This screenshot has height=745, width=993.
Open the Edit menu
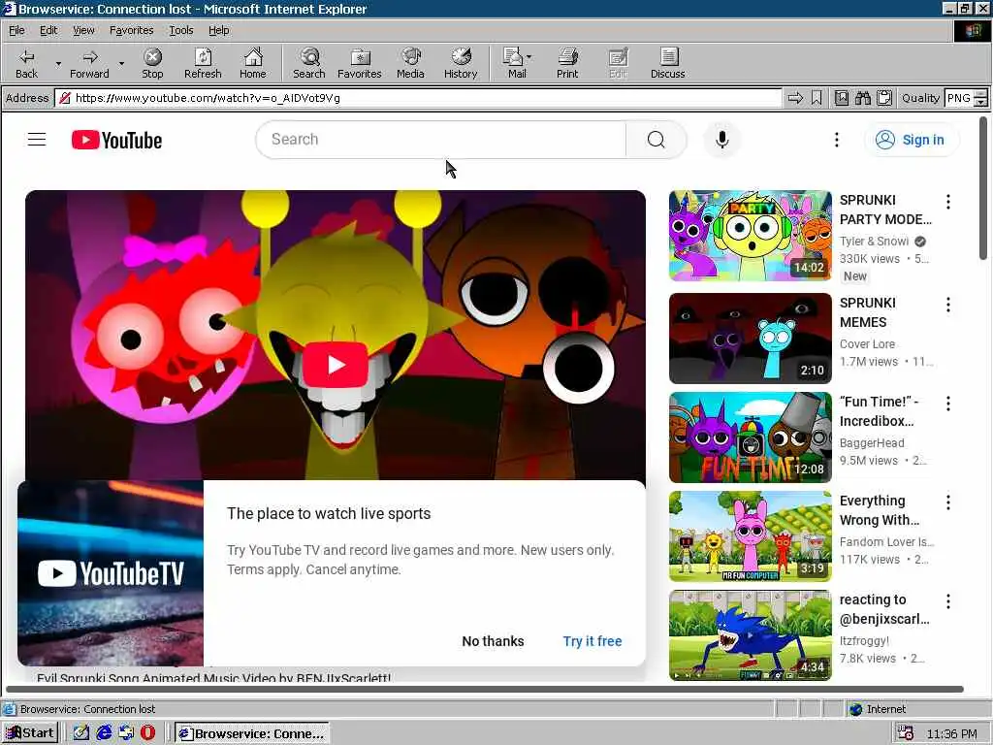pyautogui.click(x=48, y=30)
